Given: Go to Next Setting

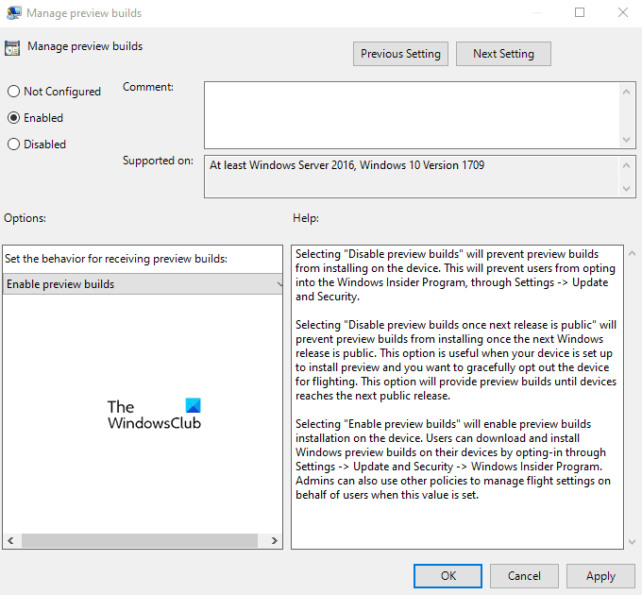Looking at the screenshot, I should (x=503, y=54).
